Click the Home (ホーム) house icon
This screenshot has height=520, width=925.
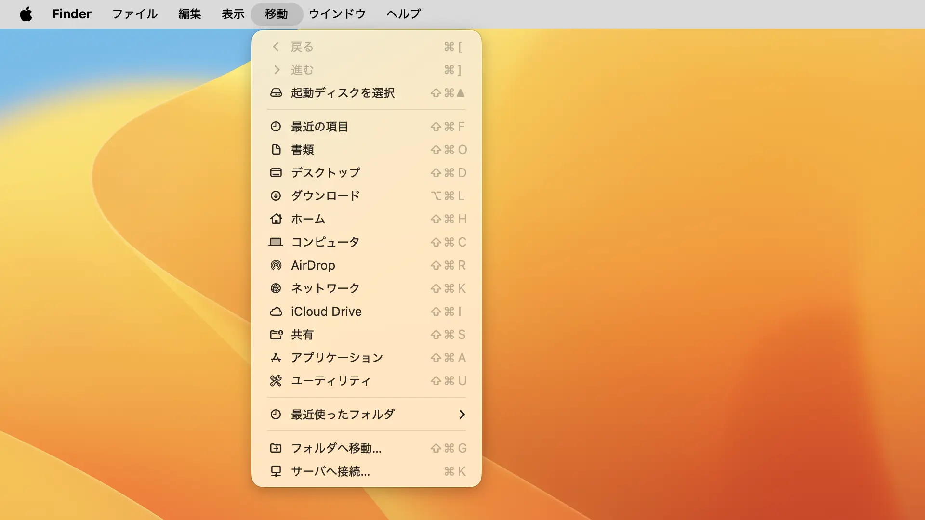tap(276, 219)
